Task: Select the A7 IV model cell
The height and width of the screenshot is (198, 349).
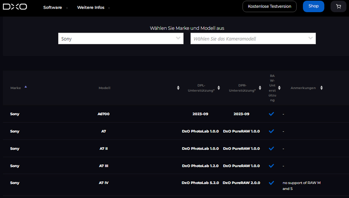Action: pos(104,183)
